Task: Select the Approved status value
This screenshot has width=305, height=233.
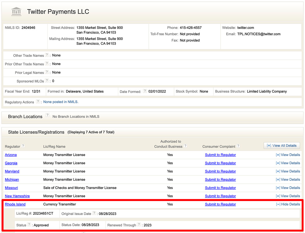Action: pyautogui.click(x=41, y=225)
